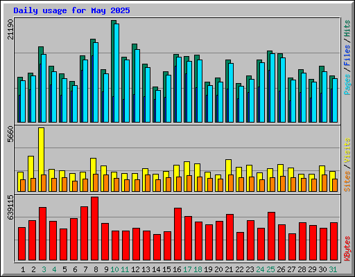355x277 pixels.
Task: Click the red KBytes bar for day 8
Action: click(x=94, y=229)
